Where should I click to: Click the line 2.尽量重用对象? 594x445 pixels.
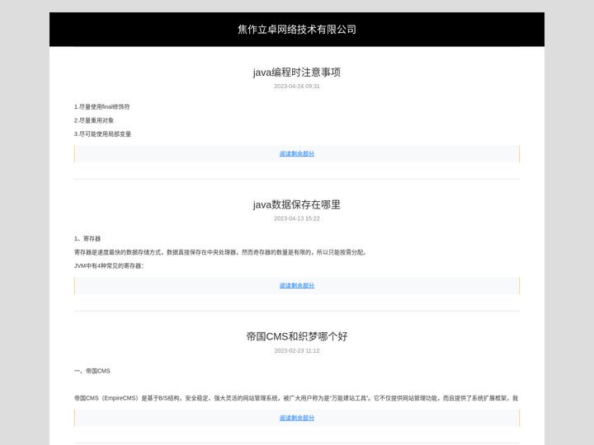[94, 120]
